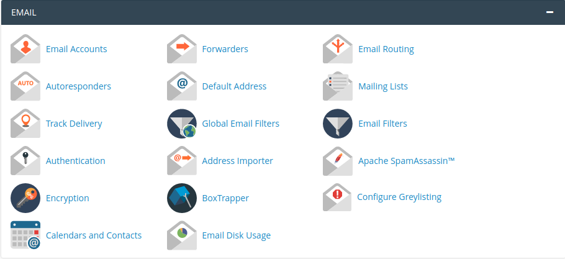565x259 pixels.
Task: Click the Email Routing icon
Action: [338, 50]
